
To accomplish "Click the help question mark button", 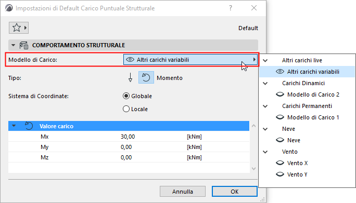I will click(x=231, y=8).
